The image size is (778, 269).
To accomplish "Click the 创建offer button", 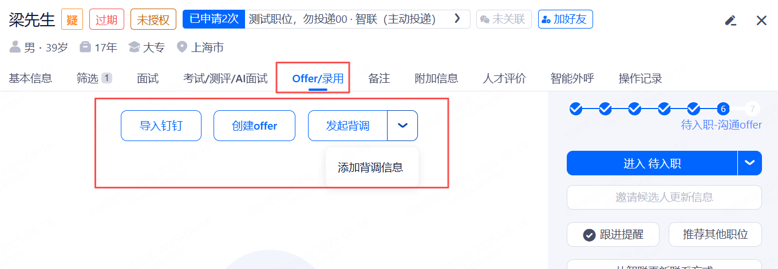I will tap(254, 126).
